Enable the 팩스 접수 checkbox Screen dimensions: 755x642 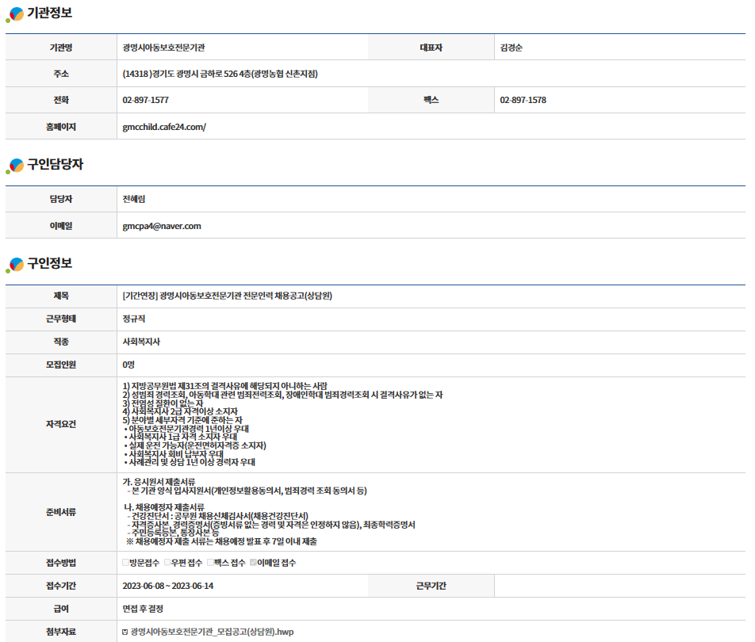coord(210,563)
